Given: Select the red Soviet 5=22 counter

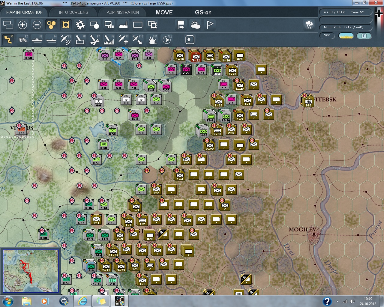Looking at the screenshot, I should tap(195, 56).
